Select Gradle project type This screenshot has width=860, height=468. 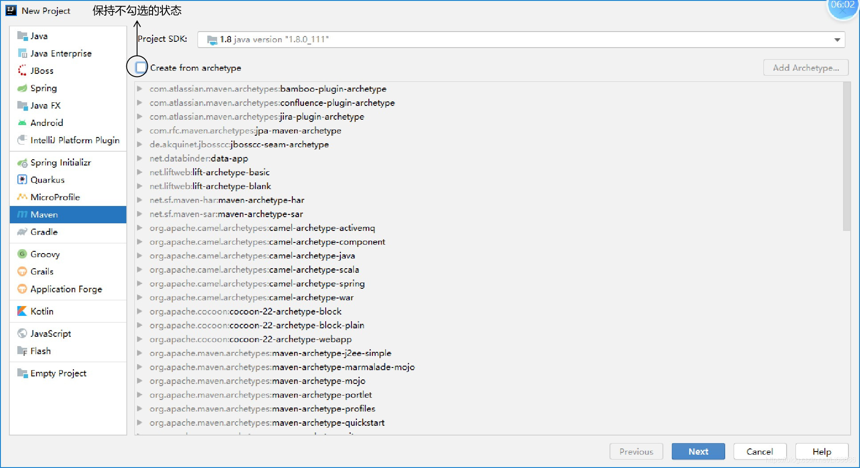(68, 232)
